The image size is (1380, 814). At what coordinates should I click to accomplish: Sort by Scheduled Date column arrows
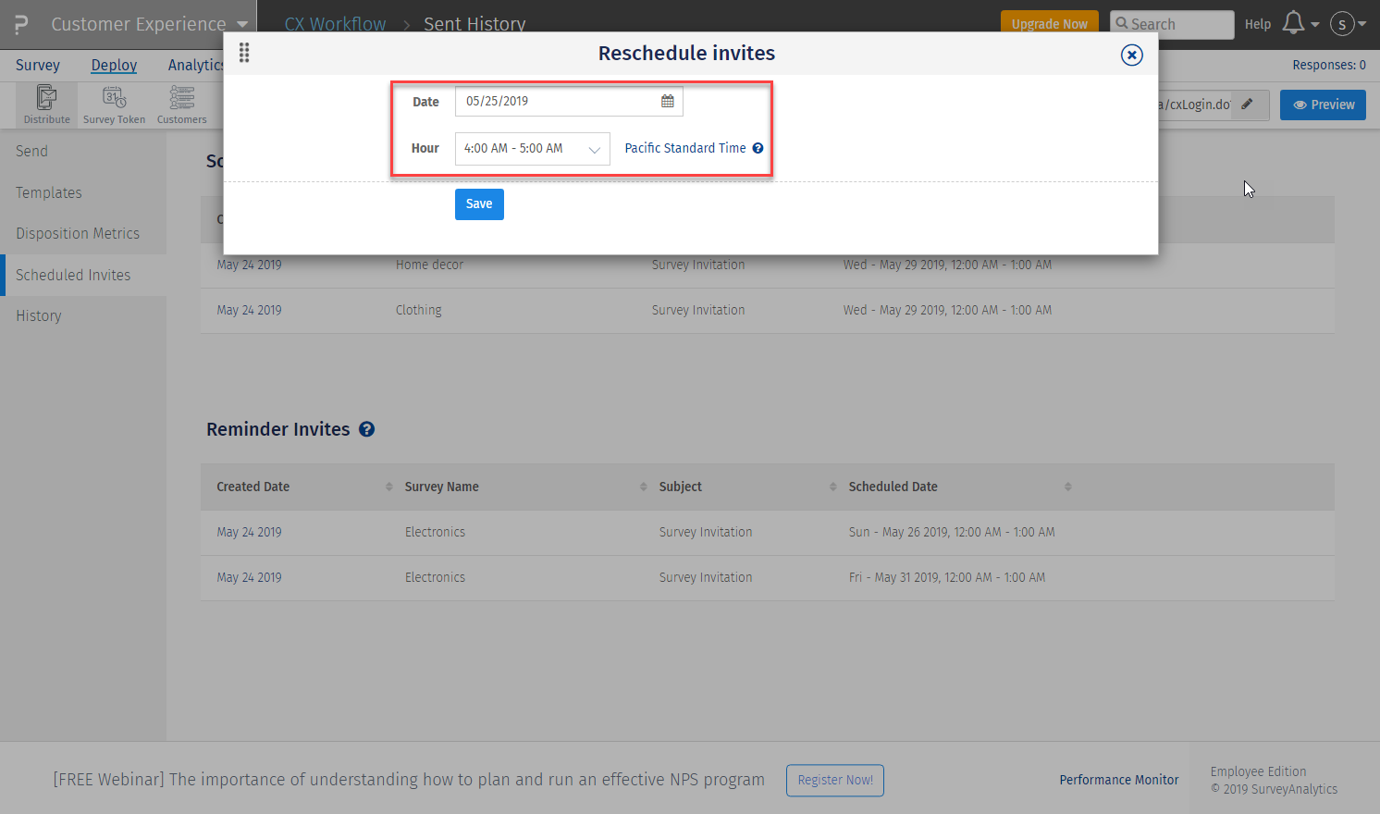(x=1067, y=487)
